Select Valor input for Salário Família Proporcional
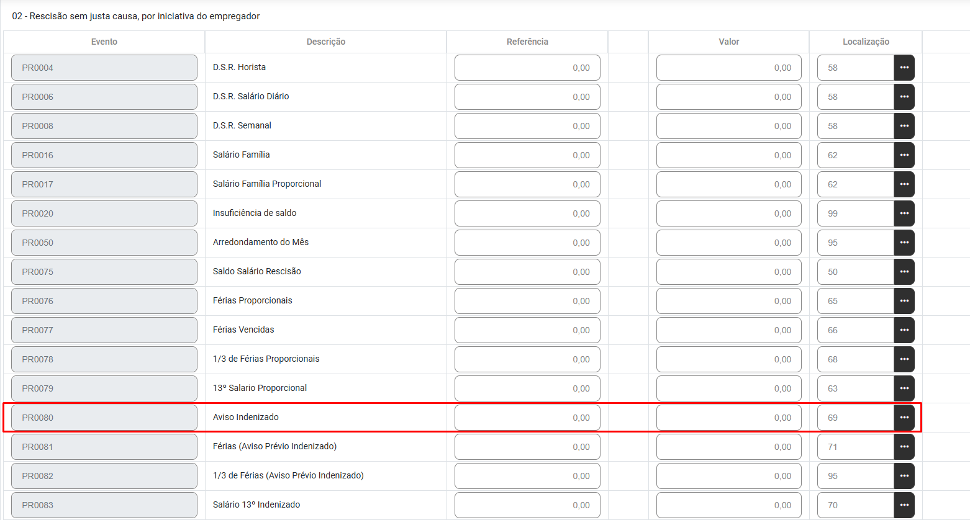The height and width of the screenshot is (520, 970). coord(728,184)
